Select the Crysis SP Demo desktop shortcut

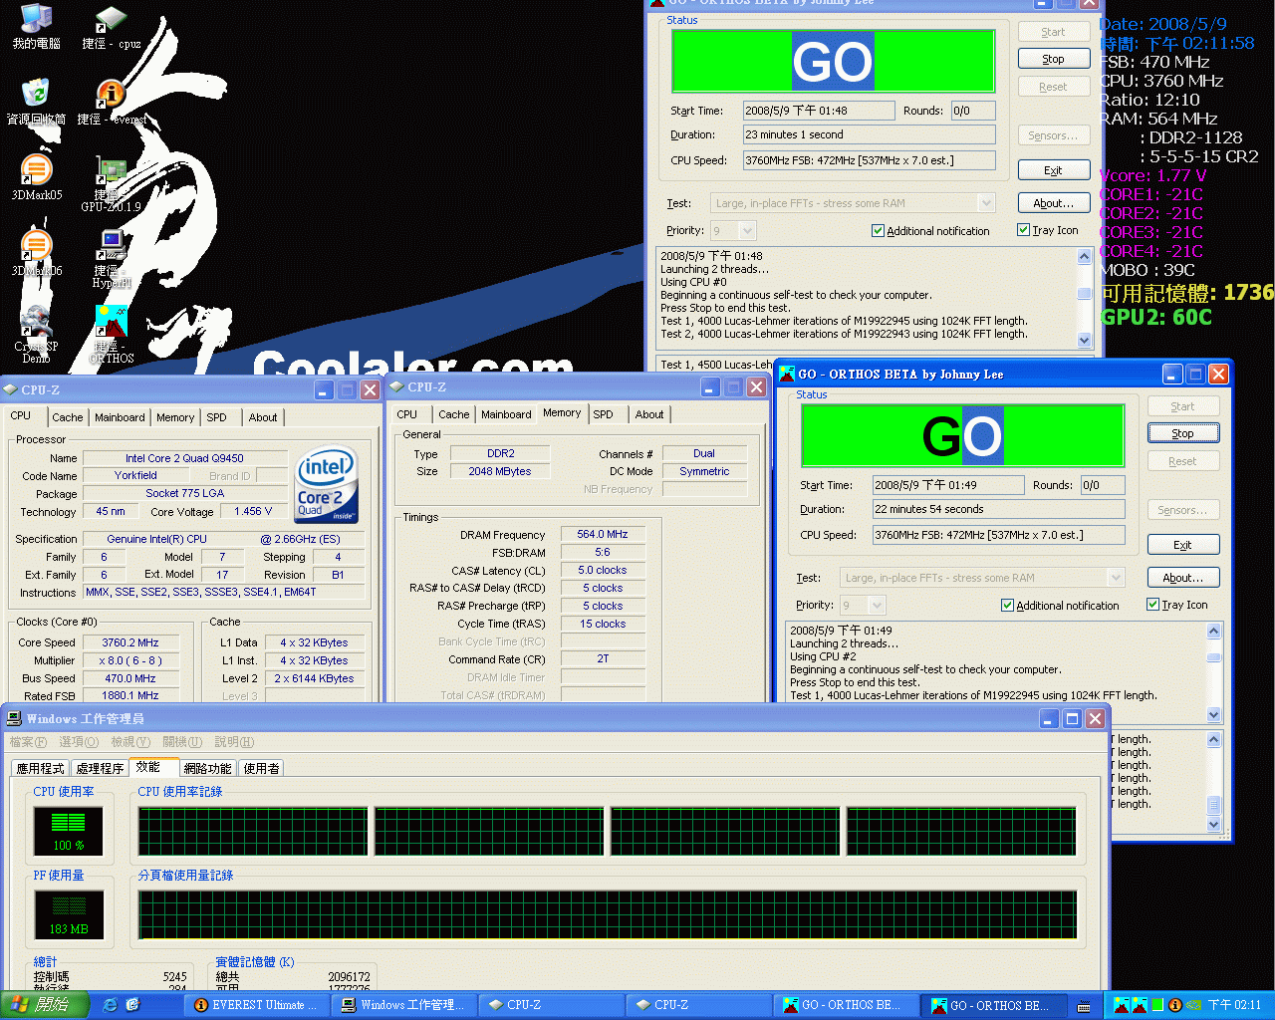pyautogui.click(x=36, y=335)
